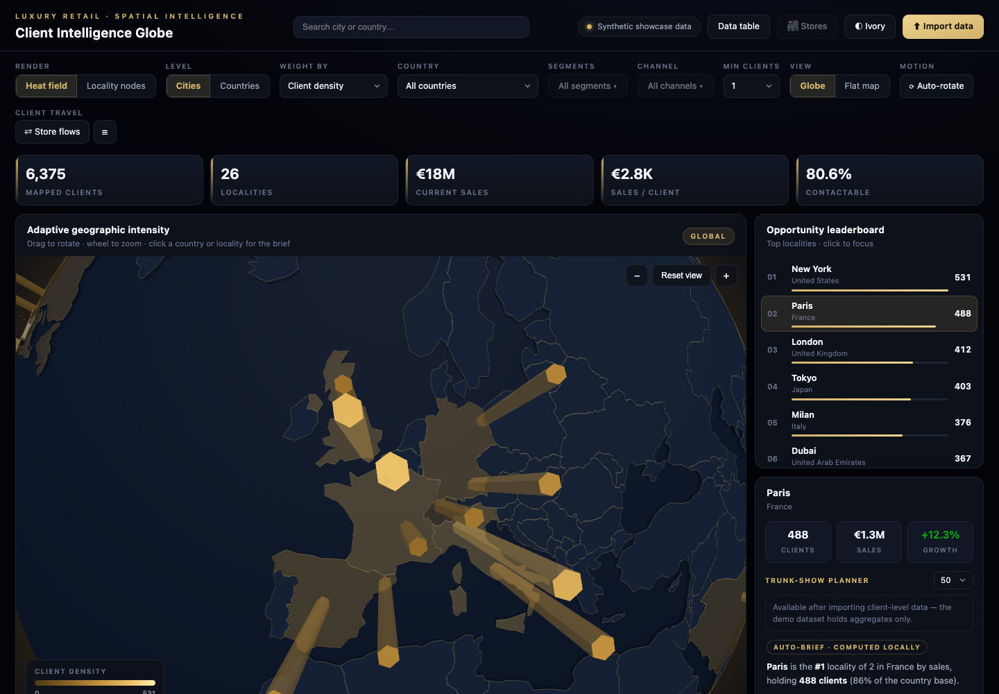The image size is (999, 694).
Task: Click the +12.3% Growth stat tile
Action: pos(940,541)
